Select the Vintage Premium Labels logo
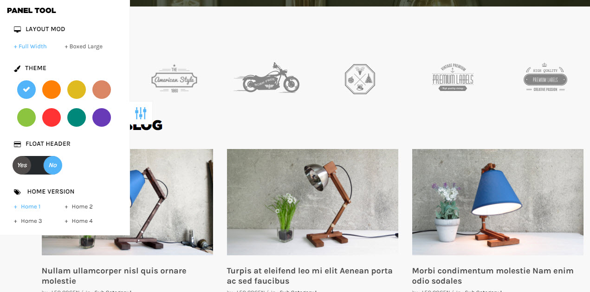 (453, 78)
